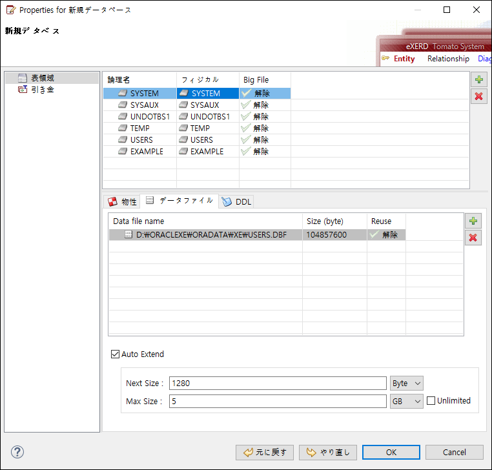Remove the data file with the lower red X
492x470 pixels.
473,238
